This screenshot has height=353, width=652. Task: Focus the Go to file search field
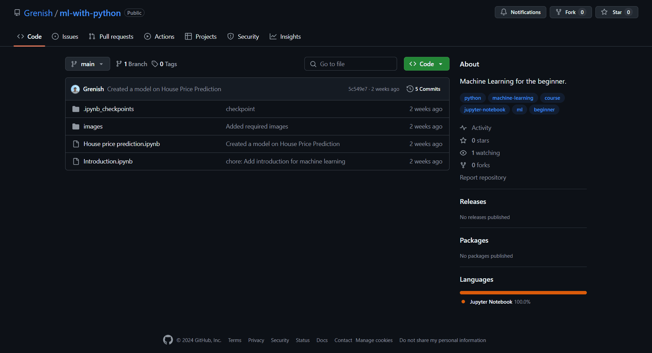tap(351, 64)
